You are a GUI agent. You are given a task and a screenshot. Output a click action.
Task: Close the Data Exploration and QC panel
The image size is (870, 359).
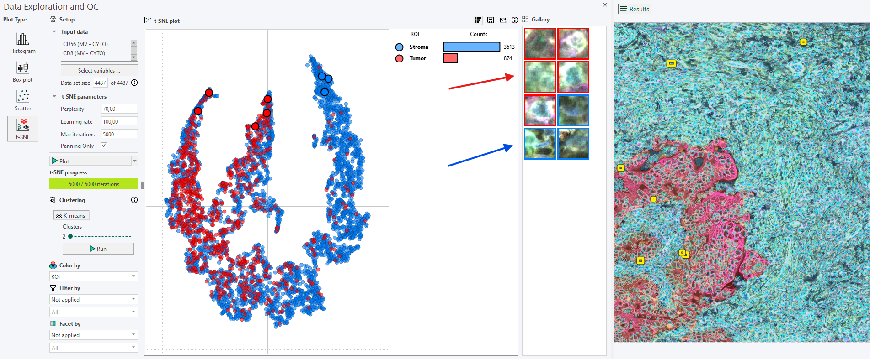click(605, 5)
